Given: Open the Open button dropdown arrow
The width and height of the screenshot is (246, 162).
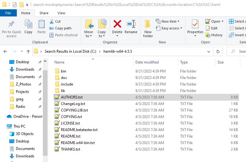Looking at the screenshot, I should 222,21.
